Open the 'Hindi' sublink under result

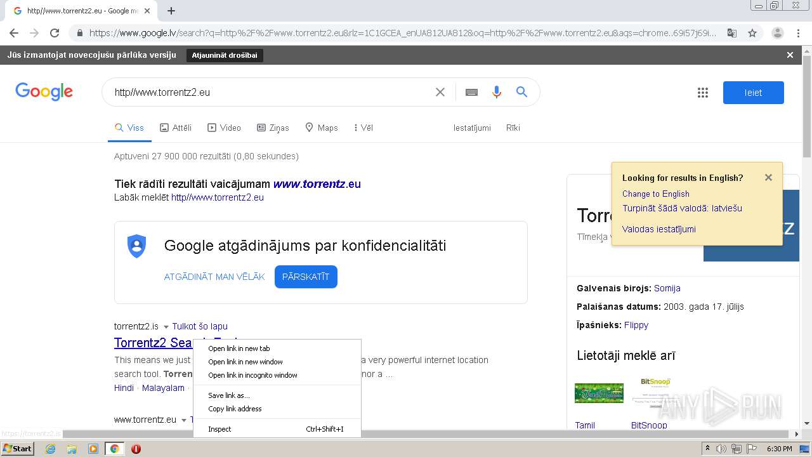(x=124, y=388)
